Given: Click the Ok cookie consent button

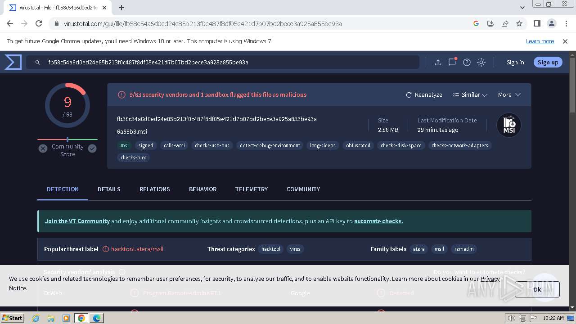Looking at the screenshot, I should pos(537,289).
